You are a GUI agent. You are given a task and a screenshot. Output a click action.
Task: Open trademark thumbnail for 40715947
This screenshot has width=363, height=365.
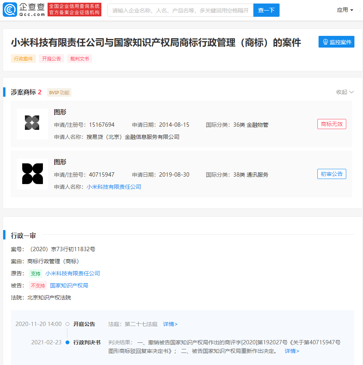point(32,174)
